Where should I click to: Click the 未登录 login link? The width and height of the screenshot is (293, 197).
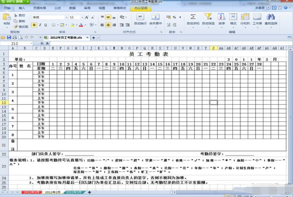pos(260,8)
